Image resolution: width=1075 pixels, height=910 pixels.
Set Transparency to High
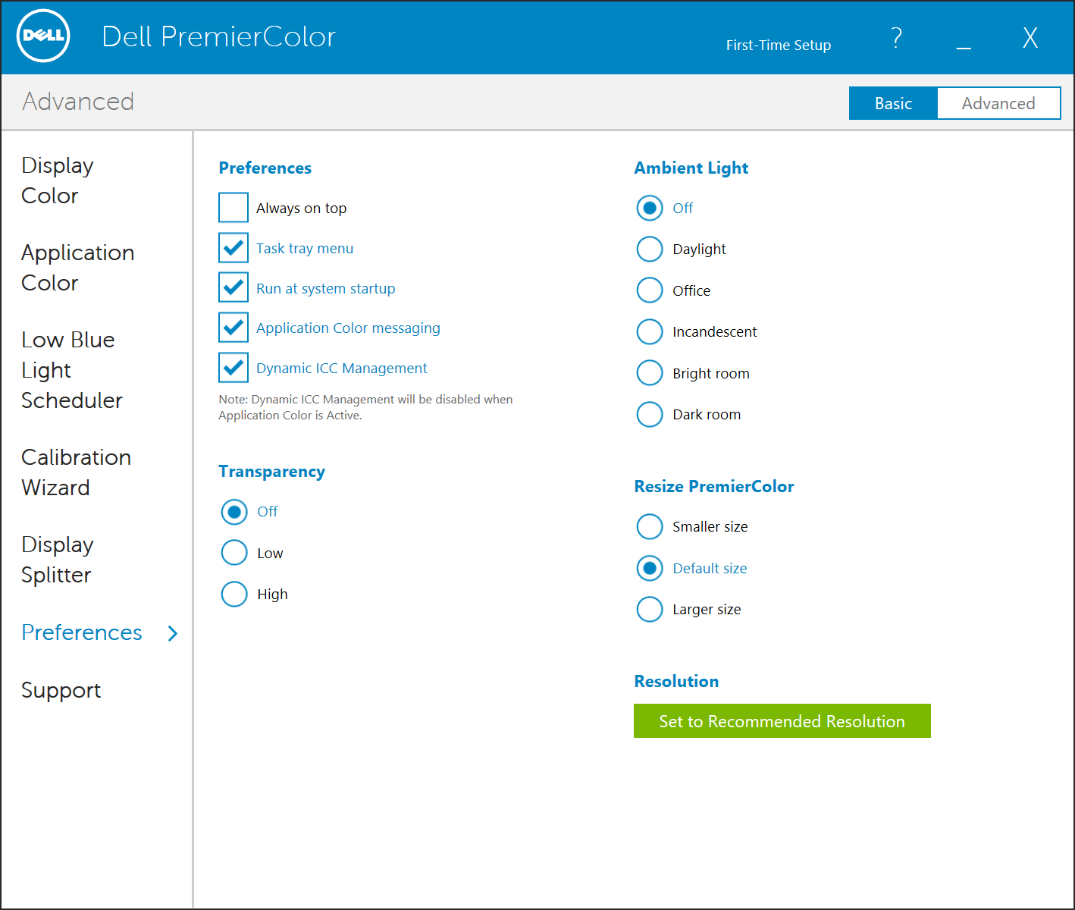[234, 594]
